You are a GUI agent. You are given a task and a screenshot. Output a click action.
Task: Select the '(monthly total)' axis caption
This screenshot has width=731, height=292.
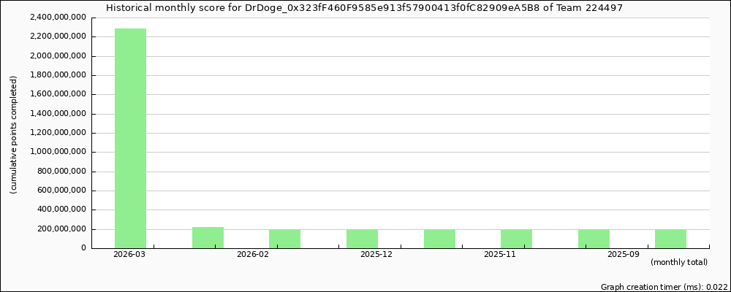pos(679,262)
